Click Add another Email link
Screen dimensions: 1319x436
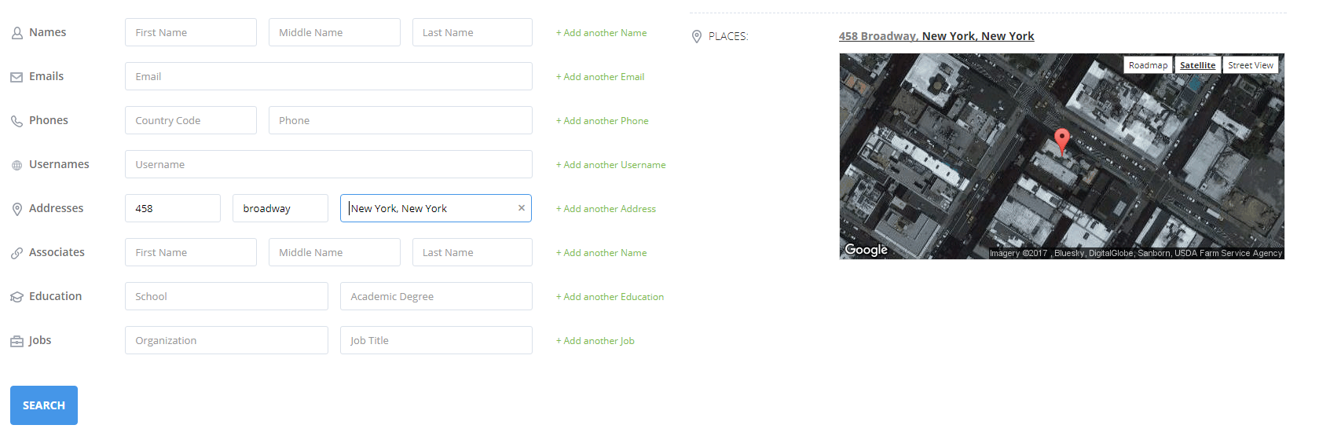(x=600, y=77)
